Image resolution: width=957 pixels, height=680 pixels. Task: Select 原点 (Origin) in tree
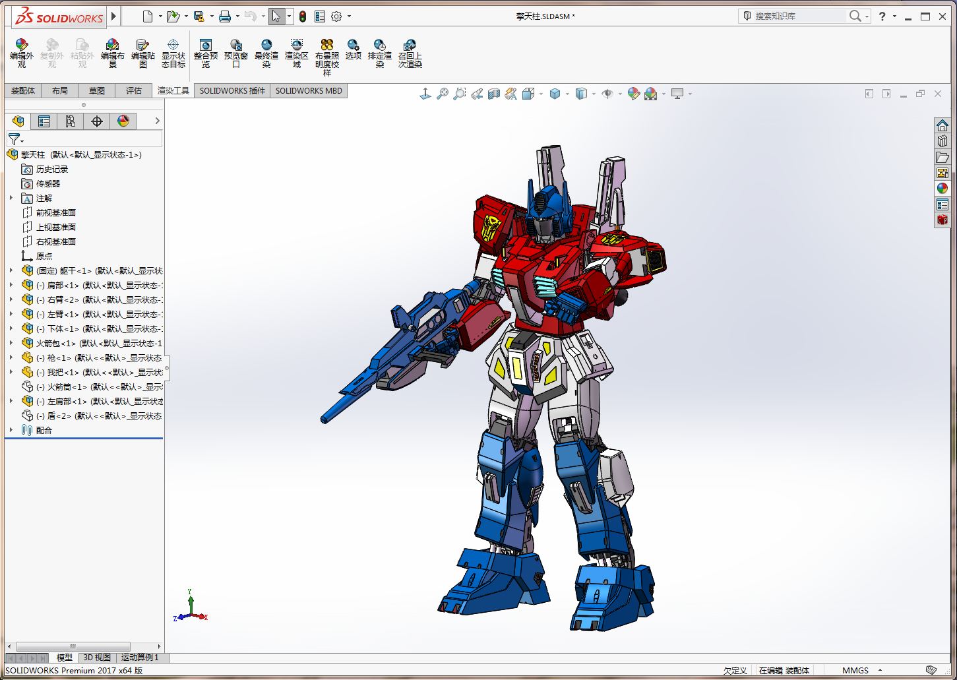click(37, 256)
